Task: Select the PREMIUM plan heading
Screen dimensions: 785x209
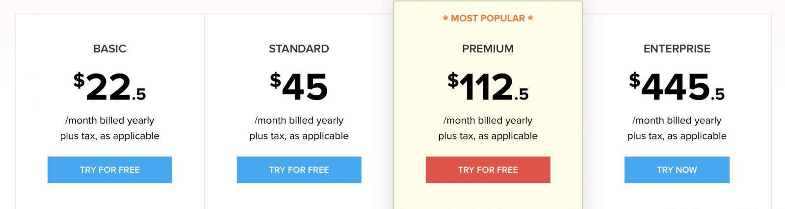Action: [488, 49]
